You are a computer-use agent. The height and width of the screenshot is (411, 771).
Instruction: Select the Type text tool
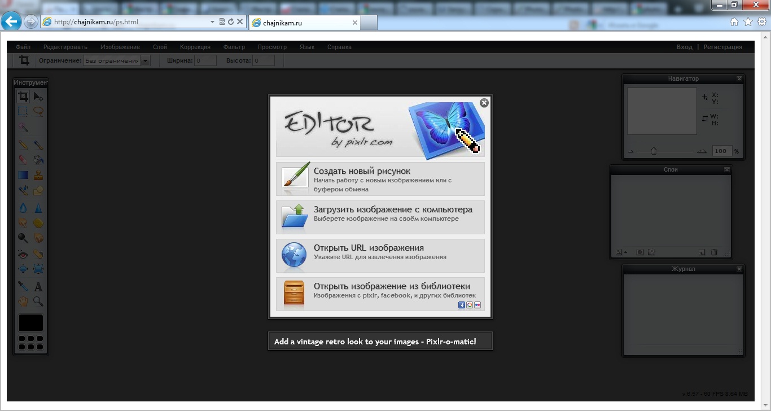[38, 286]
